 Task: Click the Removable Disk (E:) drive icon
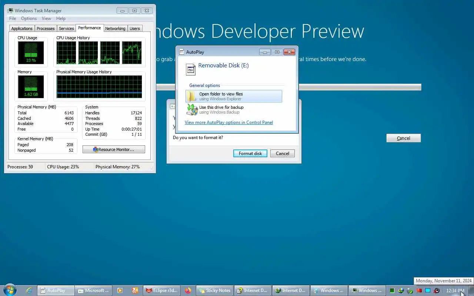point(191,69)
